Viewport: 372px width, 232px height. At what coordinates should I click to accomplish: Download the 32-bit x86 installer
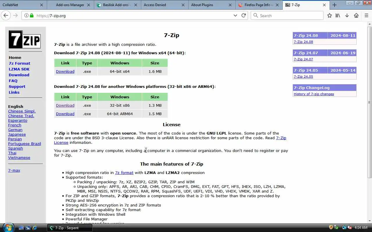pyautogui.click(x=65, y=105)
